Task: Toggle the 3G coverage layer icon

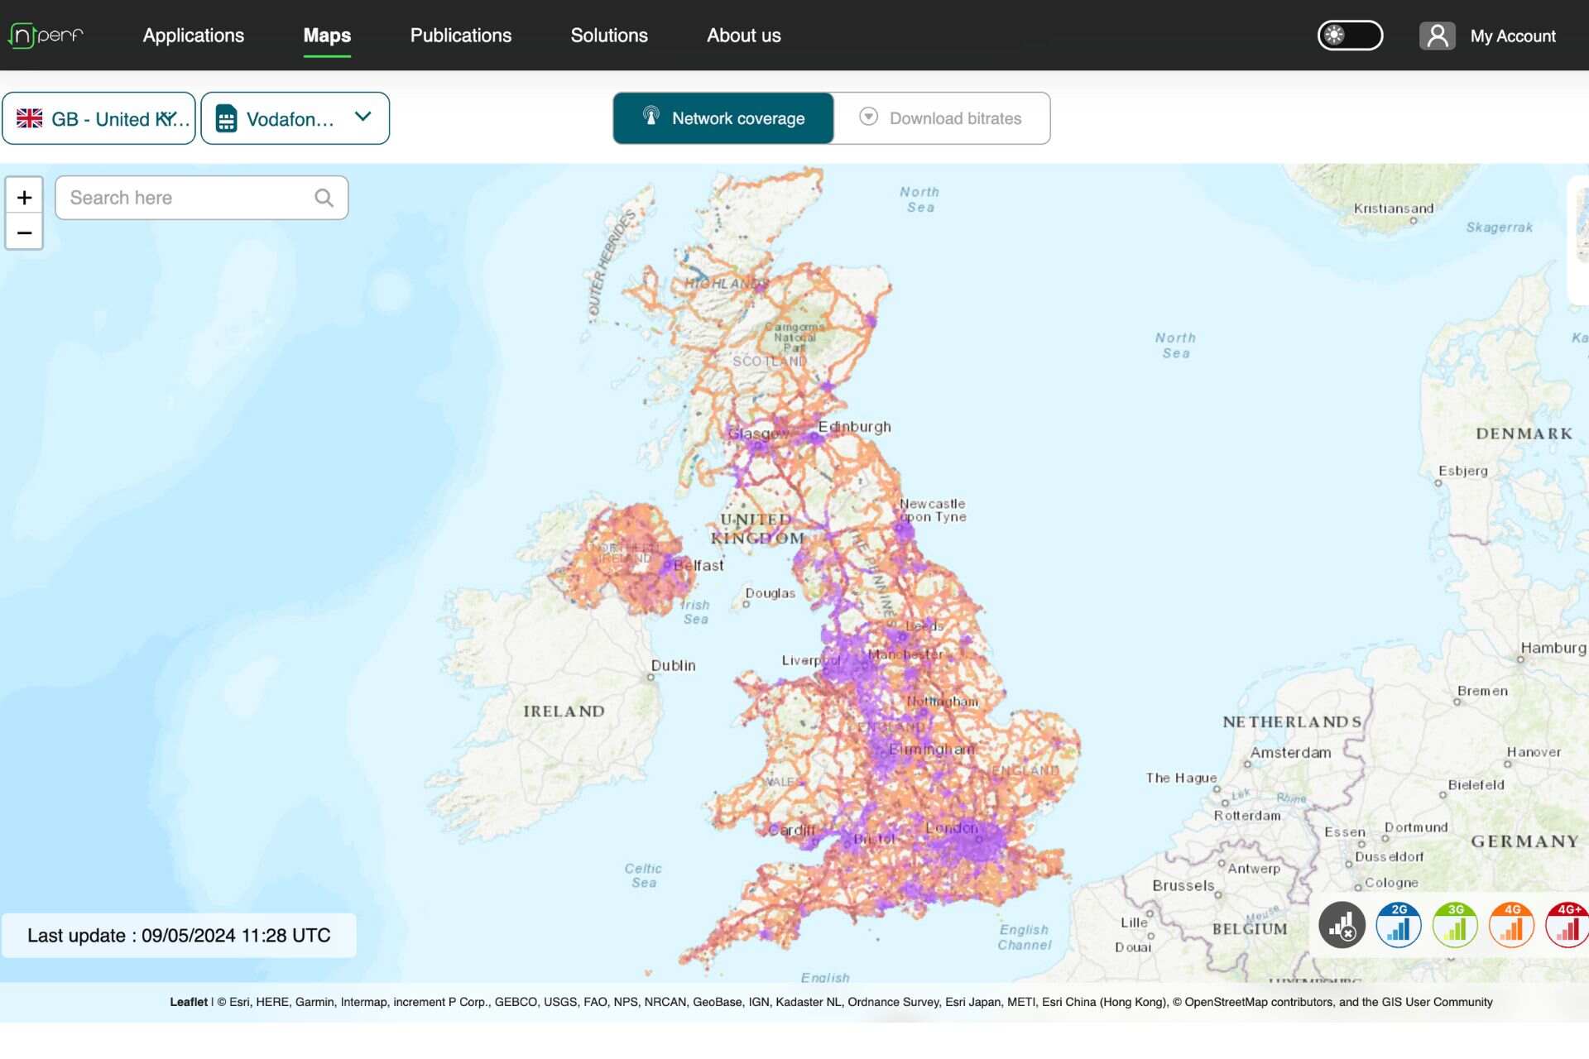Action: (x=1455, y=925)
